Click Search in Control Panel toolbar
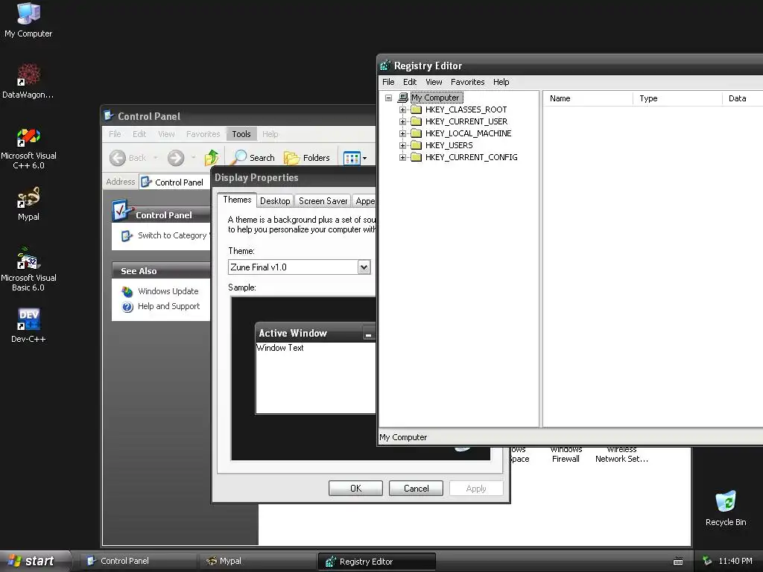Viewport: 763px width, 572px height. point(255,158)
